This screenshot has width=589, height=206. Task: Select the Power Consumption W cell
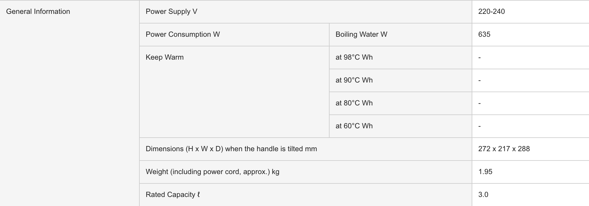click(183, 34)
